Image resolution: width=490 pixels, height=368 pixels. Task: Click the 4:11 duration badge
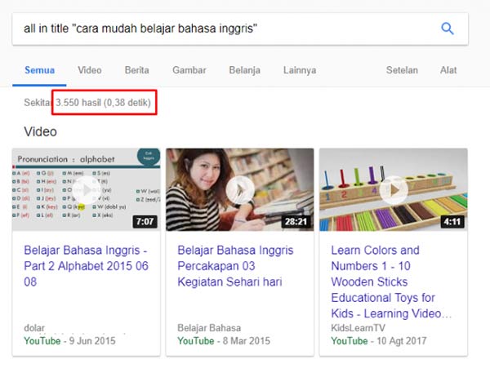[x=452, y=222]
